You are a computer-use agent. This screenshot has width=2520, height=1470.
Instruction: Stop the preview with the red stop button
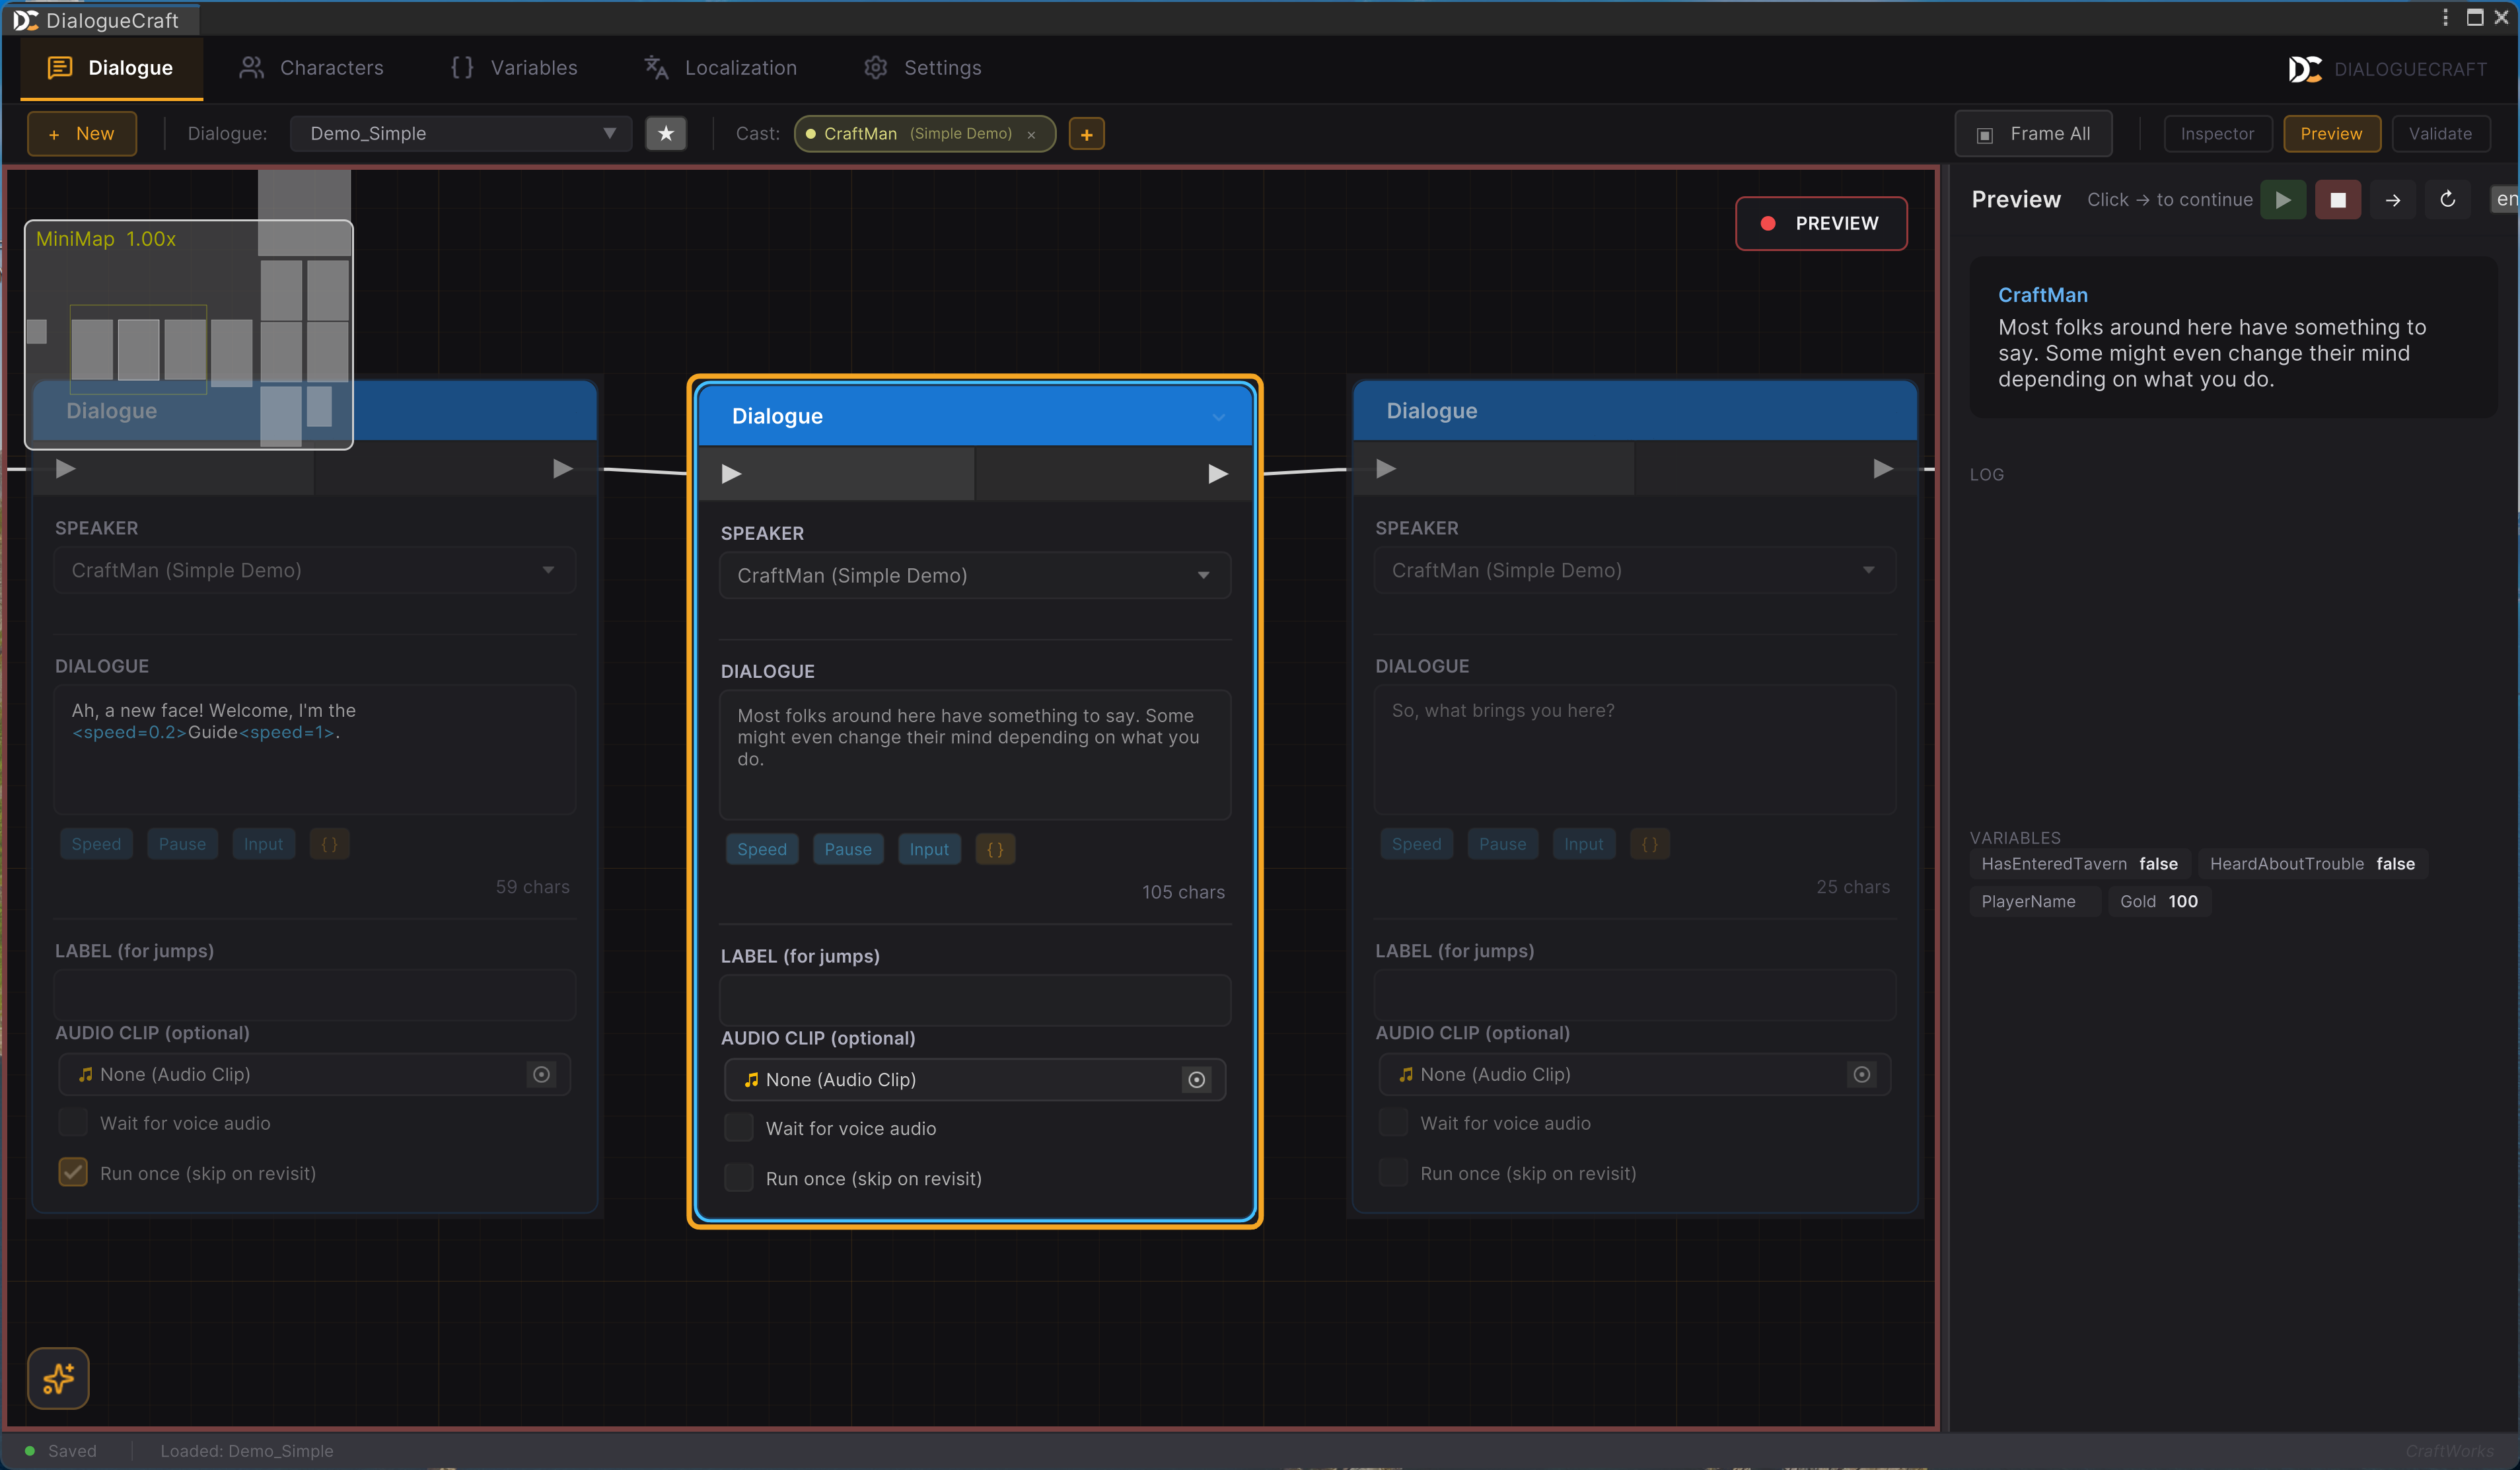tap(2338, 200)
